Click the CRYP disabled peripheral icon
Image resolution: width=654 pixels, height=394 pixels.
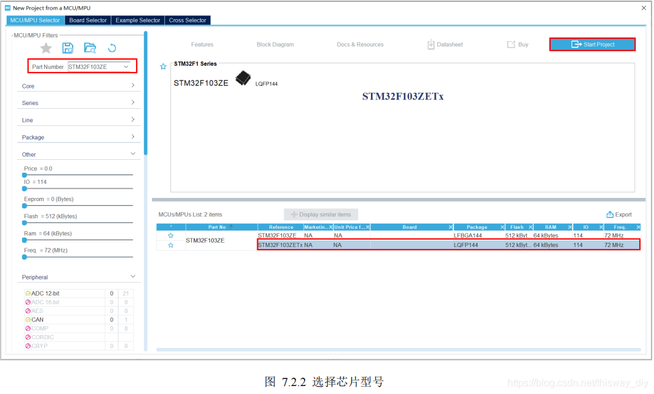click(x=28, y=346)
